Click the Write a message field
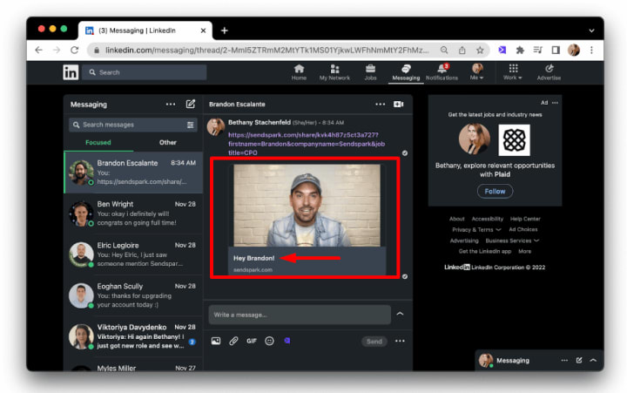Viewport: 627px width, 393px height. pyautogui.click(x=300, y=315)
